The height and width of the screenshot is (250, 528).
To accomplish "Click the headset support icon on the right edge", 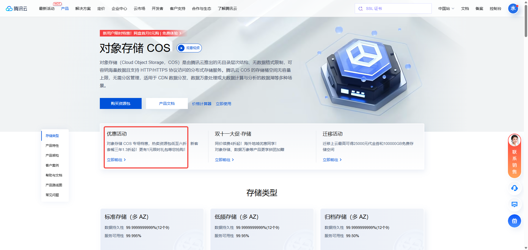I will (x=515, y=188).
